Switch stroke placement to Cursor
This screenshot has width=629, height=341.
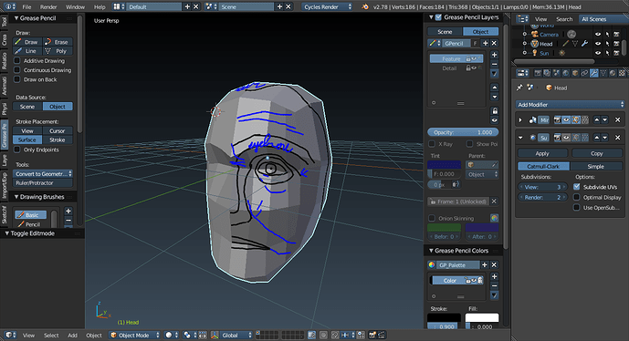58,130
